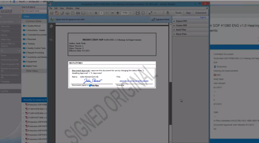Image resolution: width=259 pixels, height=143 pixels.
Task: Click the save/fit page toolbar icon
Action: tap(138, 13)
